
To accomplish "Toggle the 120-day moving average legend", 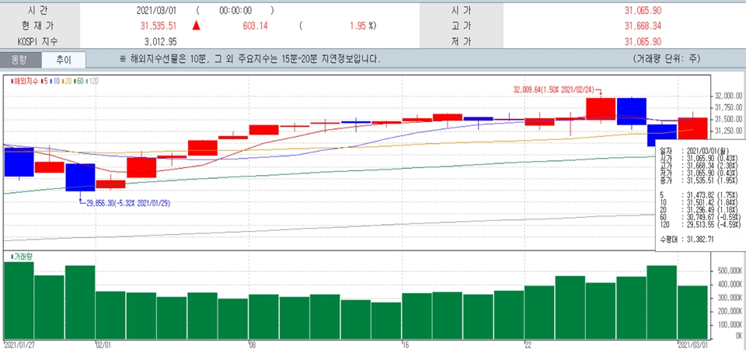I will pos(92,81).
